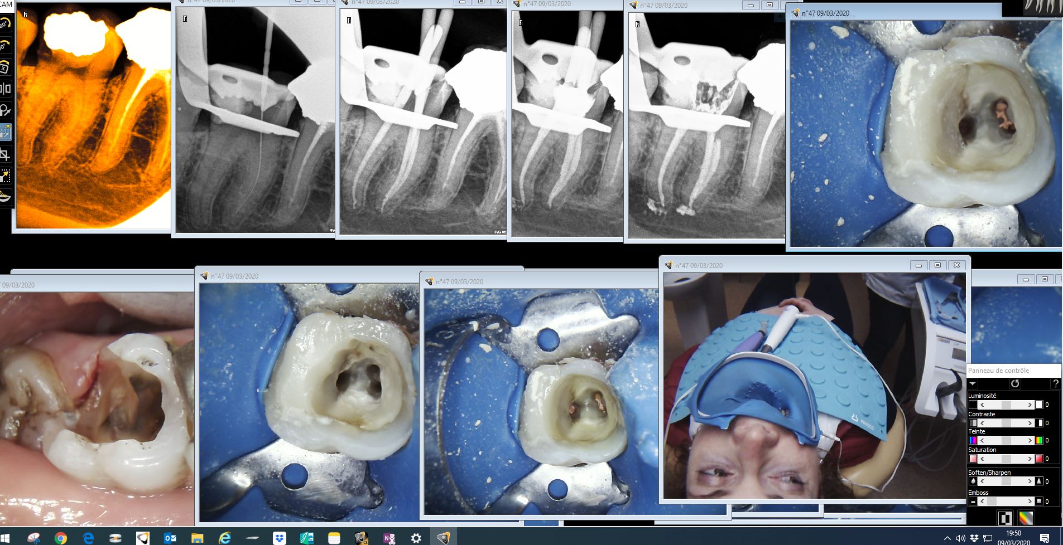Toggle the colorize image button
Viewport: 1063px width, 545px height.
[x=1026, y=518]
